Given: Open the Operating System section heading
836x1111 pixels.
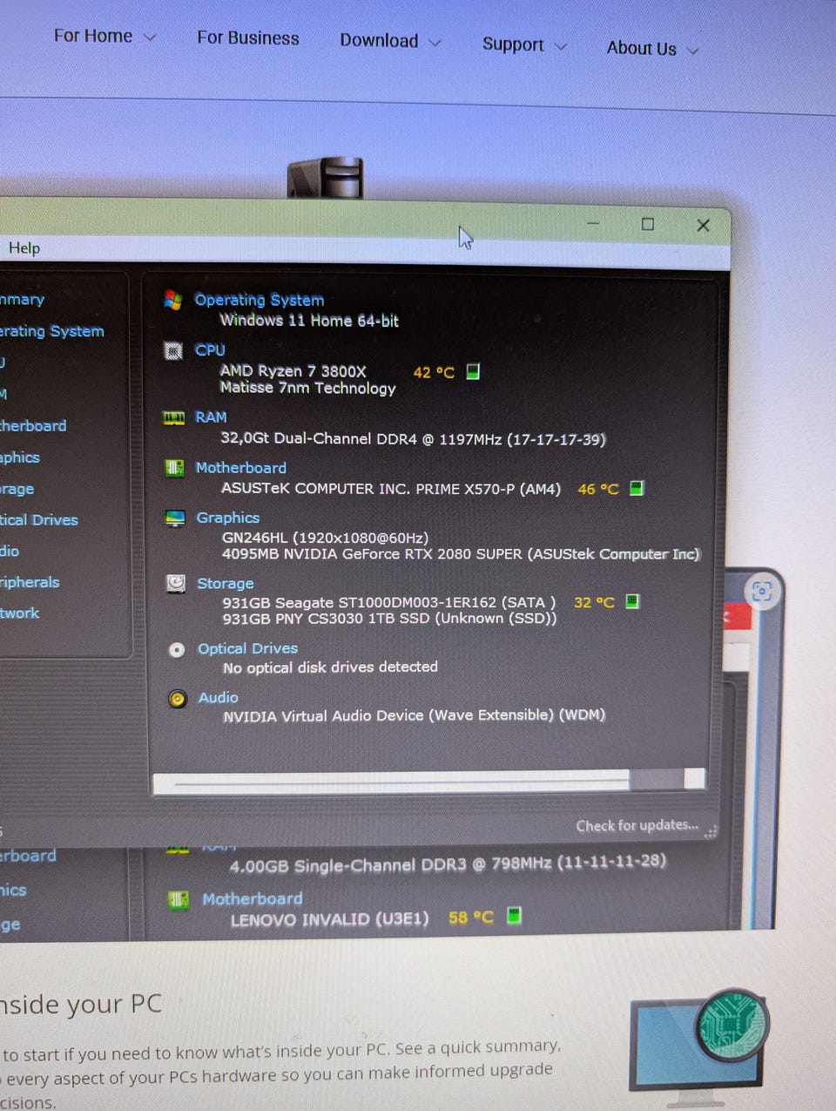Looking at the screenshot, I should 259,300.
